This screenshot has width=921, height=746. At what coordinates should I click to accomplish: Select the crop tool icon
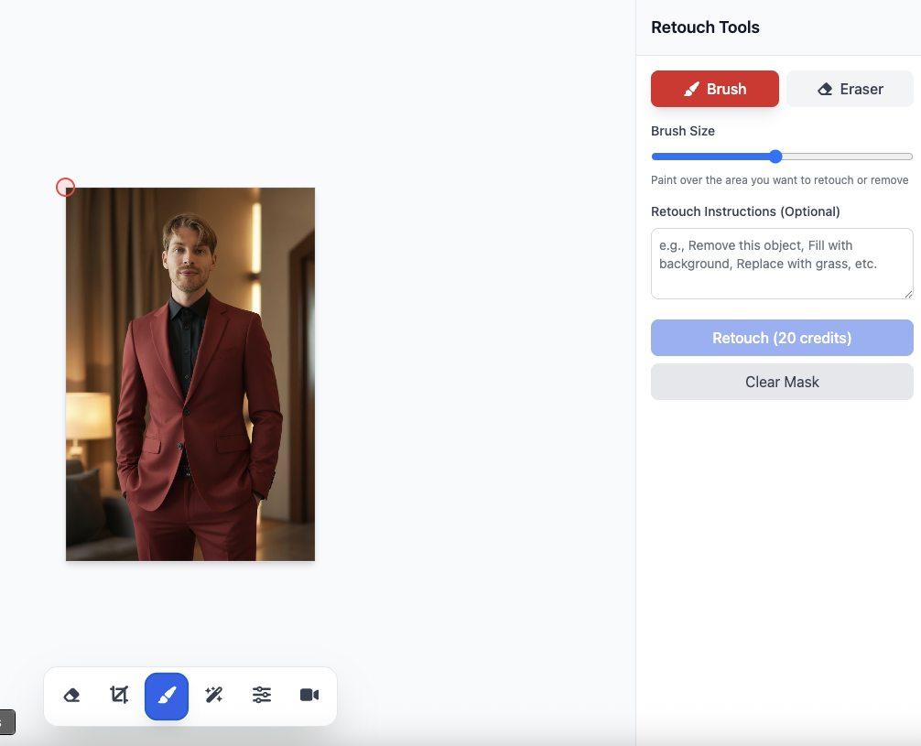click(119, 696)
